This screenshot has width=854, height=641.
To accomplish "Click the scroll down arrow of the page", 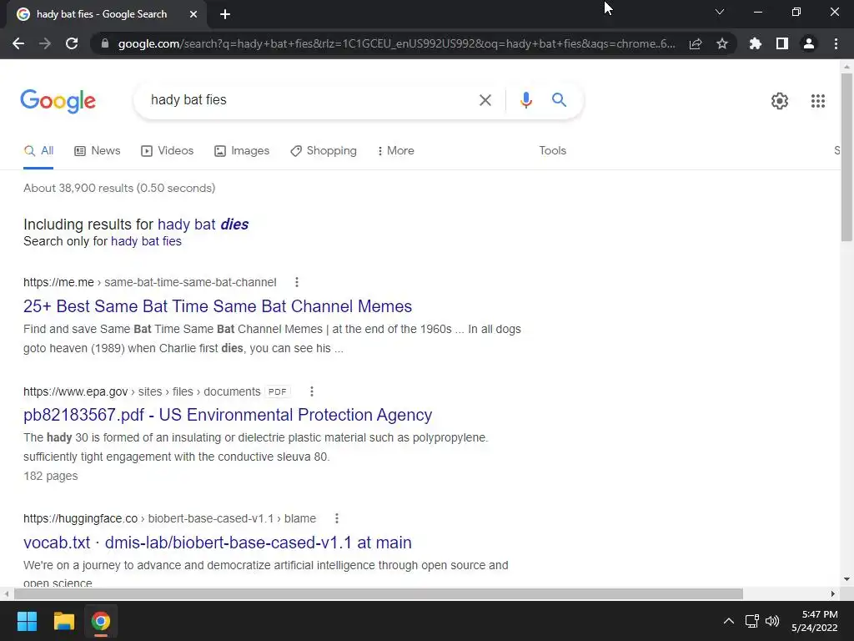I will (846, 579).
